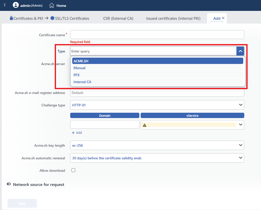Click the admin (Admin) user label

pos(31,6)
